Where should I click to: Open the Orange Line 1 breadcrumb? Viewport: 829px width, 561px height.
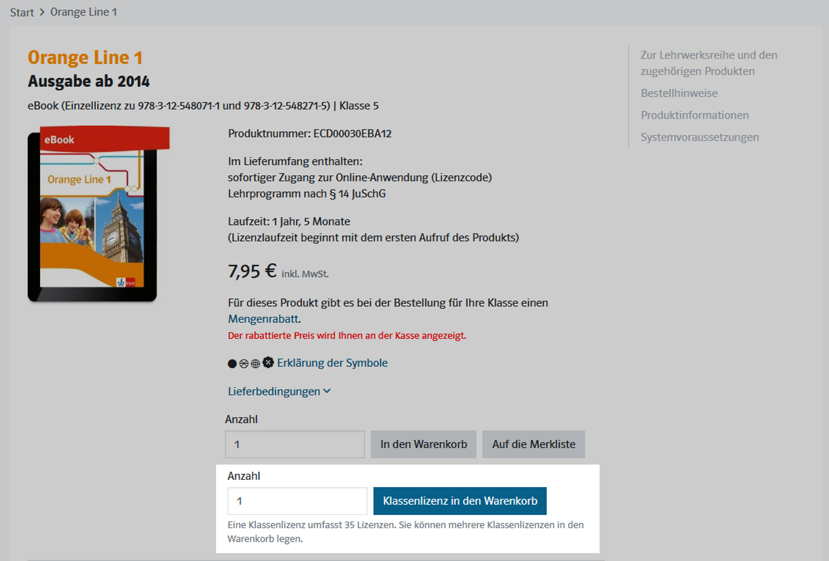pos(84,12)
